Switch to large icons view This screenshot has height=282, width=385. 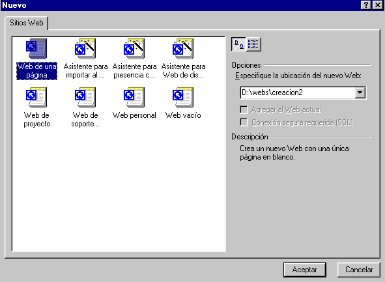[x=238, y=44]
